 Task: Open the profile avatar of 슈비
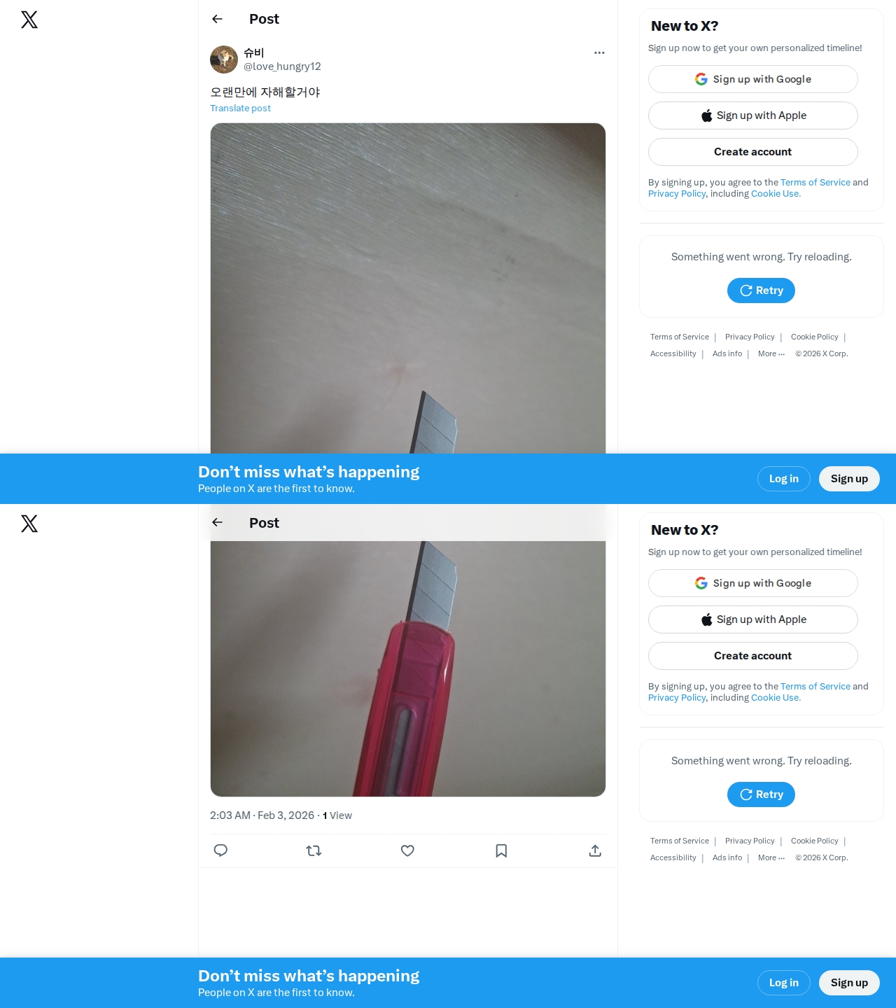(224, 59)
